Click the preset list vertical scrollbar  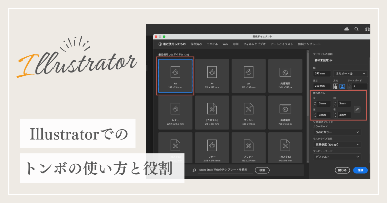click(307, 84)
